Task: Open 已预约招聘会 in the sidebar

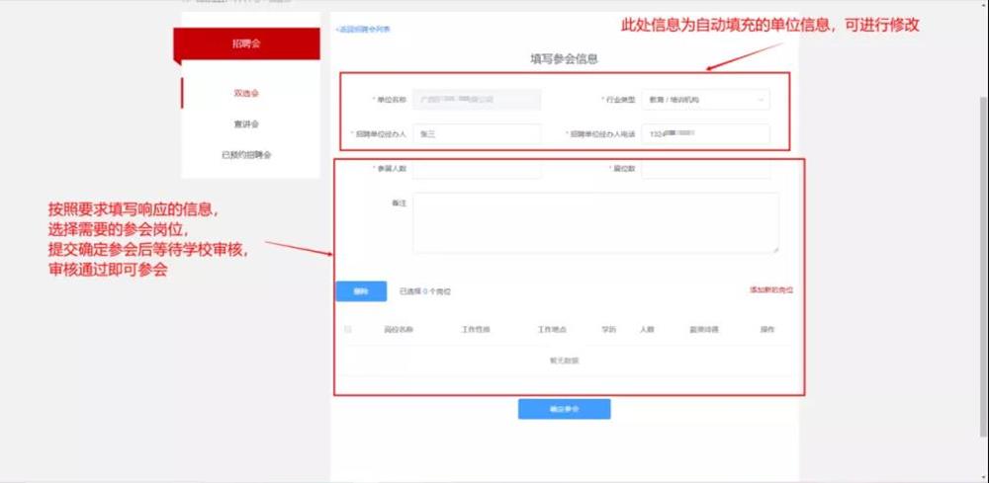Action: click(x=246, y=155)
